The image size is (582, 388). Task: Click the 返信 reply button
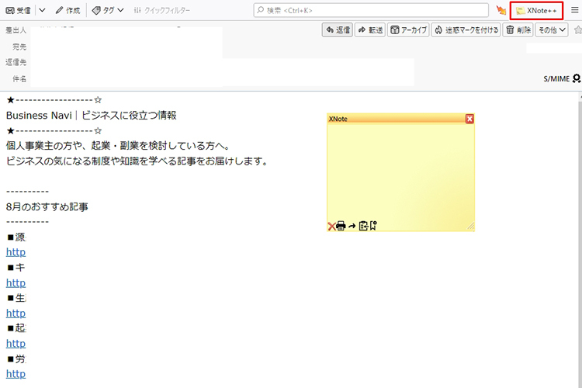[x=337, y=29]
